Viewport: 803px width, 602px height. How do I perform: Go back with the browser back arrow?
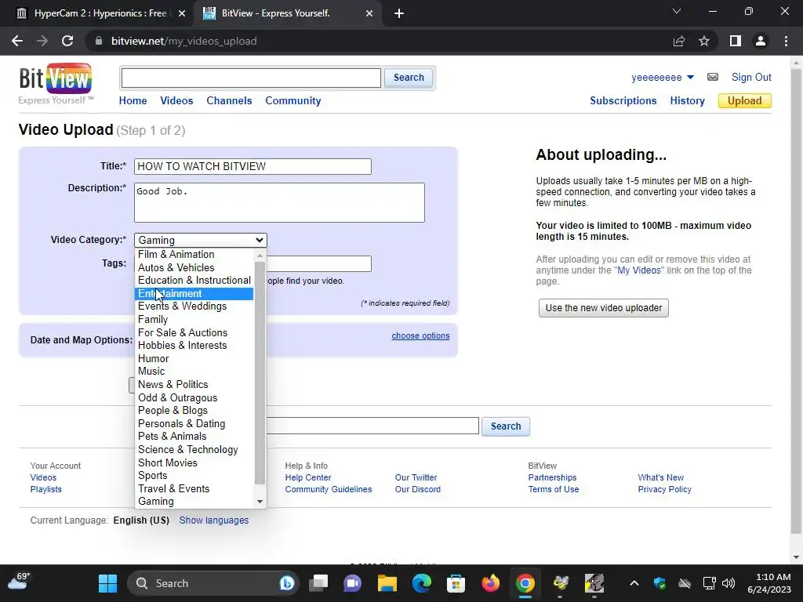pyautogui.click(x=17, y=41)
